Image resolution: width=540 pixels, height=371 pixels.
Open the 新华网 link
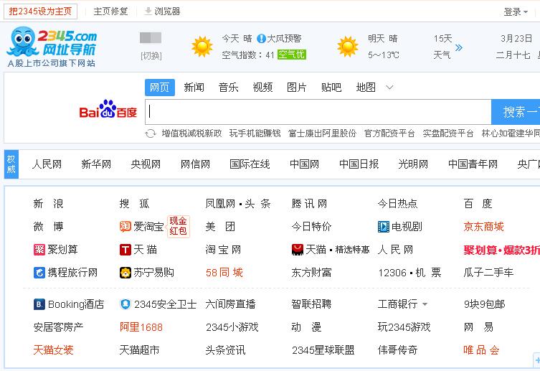tap(96, 164)
